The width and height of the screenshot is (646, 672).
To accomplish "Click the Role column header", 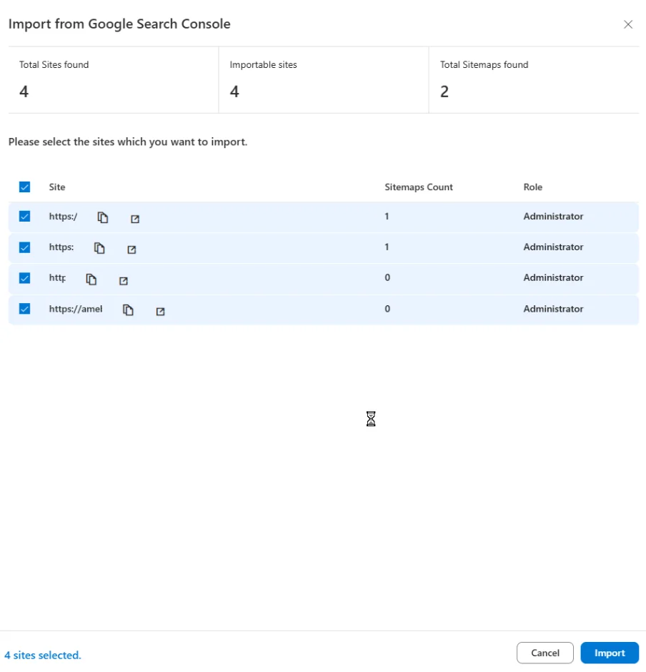I will click(x=532, y=187).
